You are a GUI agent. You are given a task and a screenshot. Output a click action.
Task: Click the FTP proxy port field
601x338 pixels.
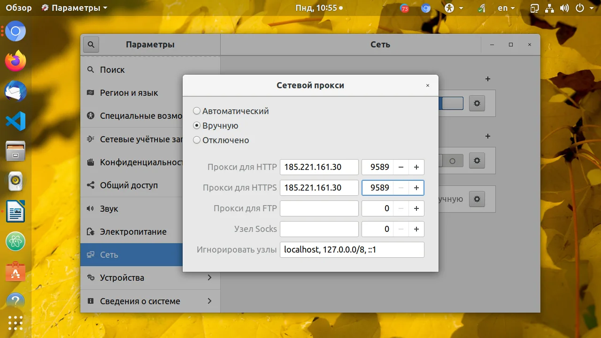[x=378, y=208]
